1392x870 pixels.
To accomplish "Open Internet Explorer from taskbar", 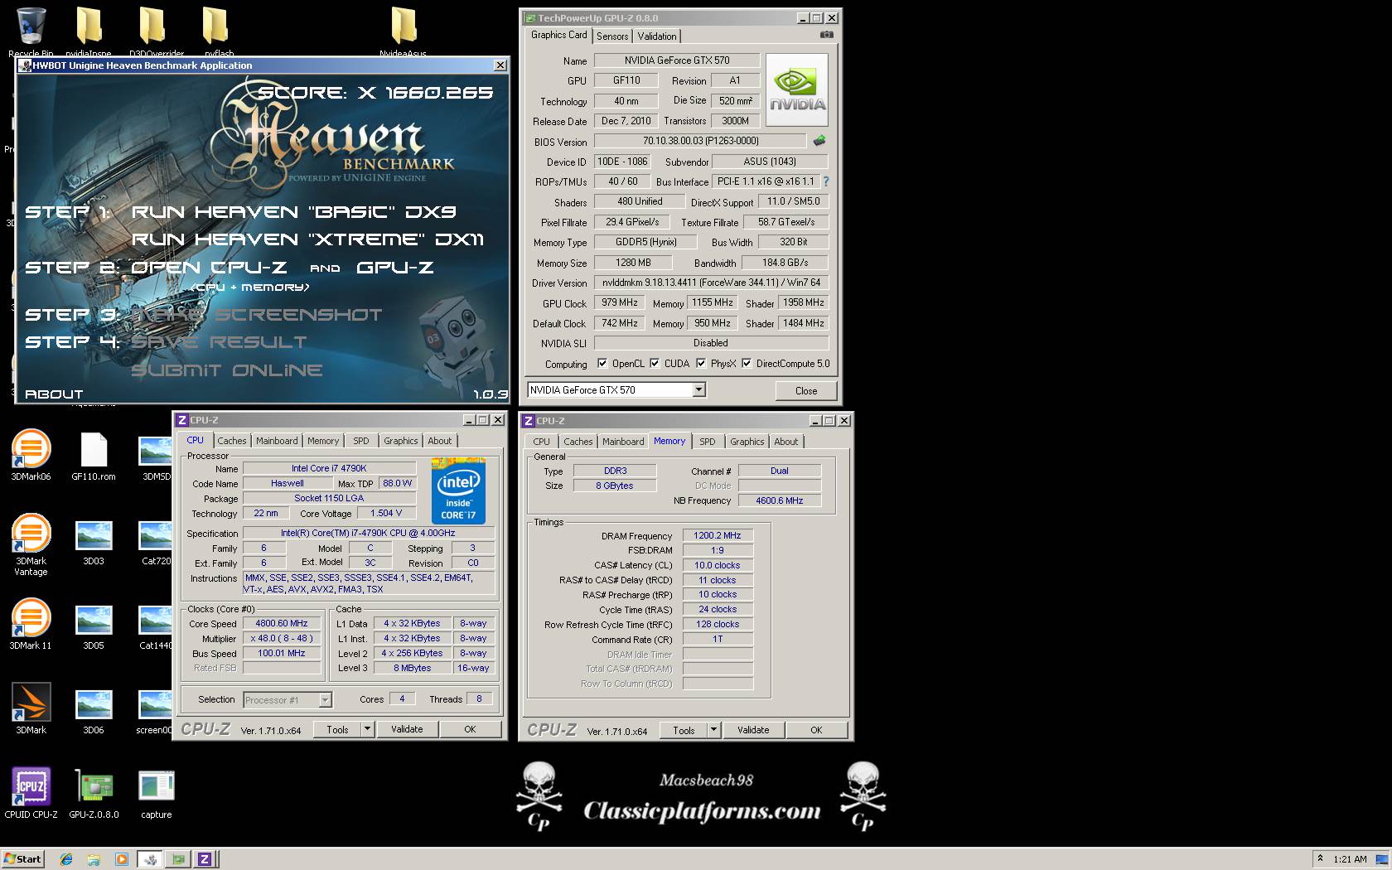I will (x=66, y=859).
